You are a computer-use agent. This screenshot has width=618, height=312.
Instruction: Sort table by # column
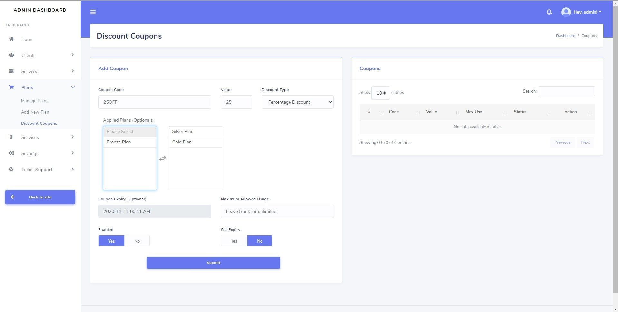(x=372, y=112)
